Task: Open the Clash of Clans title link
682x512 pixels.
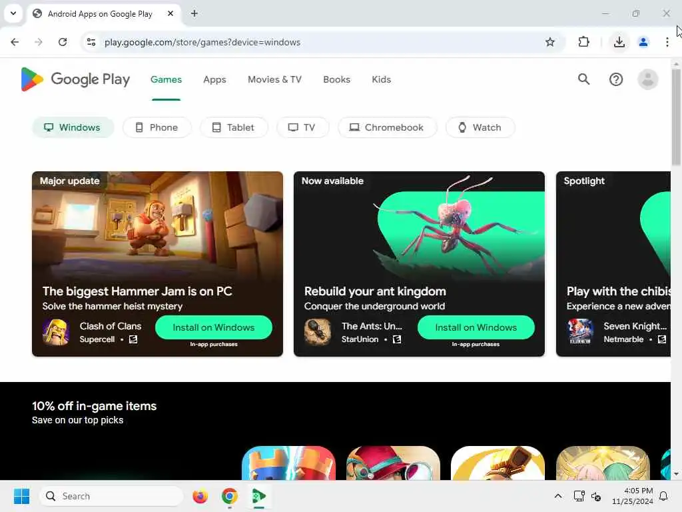Action: [111, 326]
